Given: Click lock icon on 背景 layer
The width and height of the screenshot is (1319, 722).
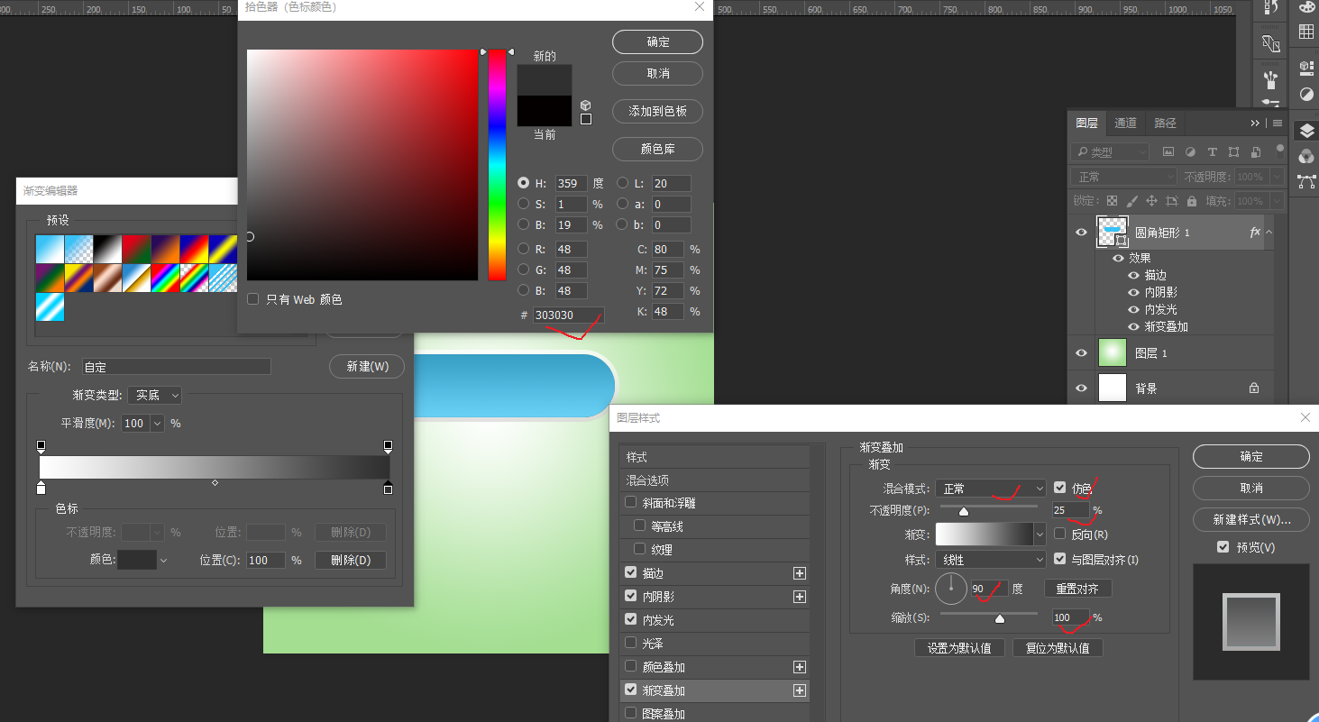Looking at the screenshot, I should coord(1254,388).
